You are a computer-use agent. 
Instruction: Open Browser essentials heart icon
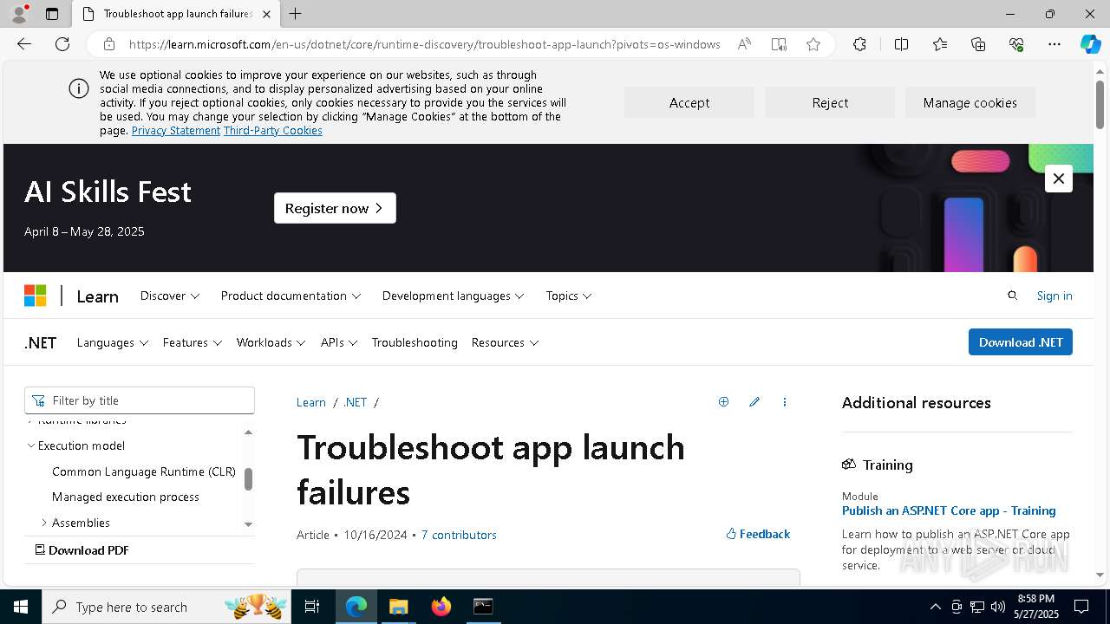coord(1016,44)
